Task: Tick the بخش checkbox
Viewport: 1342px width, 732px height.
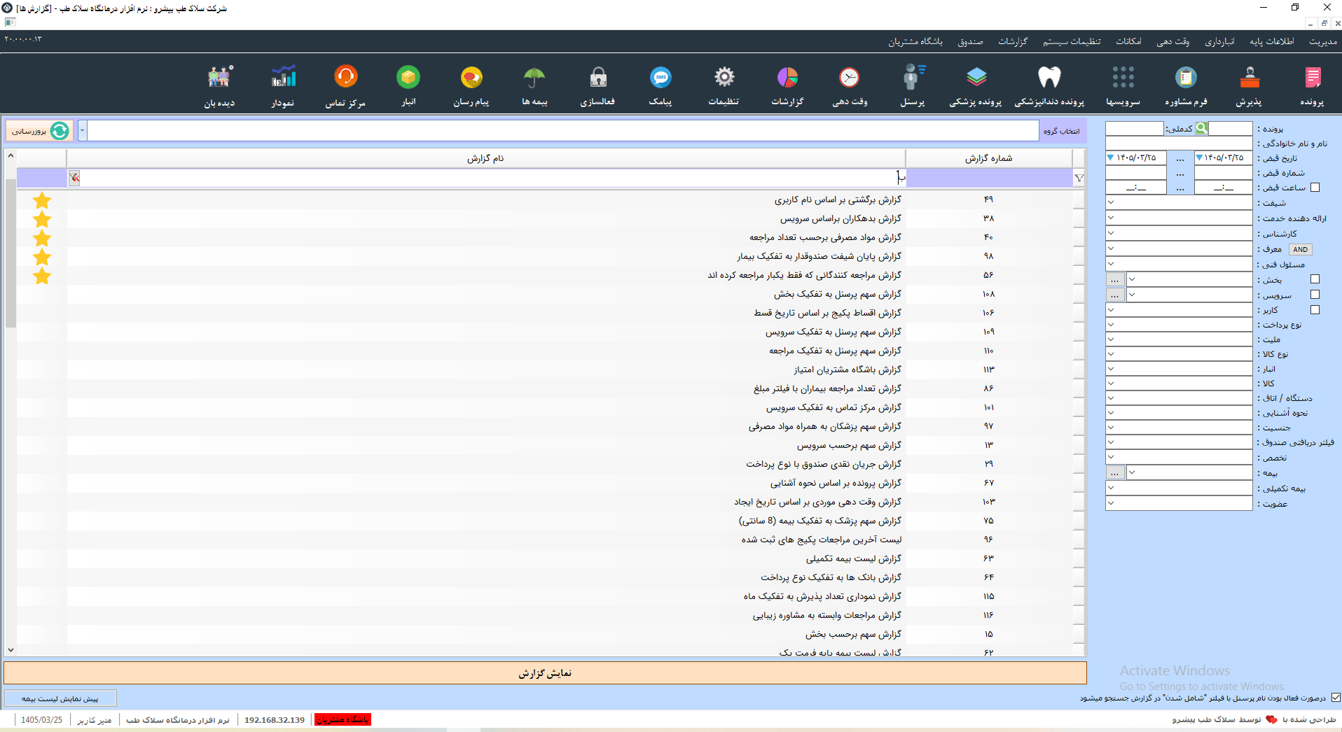Action: (1315, 279)
